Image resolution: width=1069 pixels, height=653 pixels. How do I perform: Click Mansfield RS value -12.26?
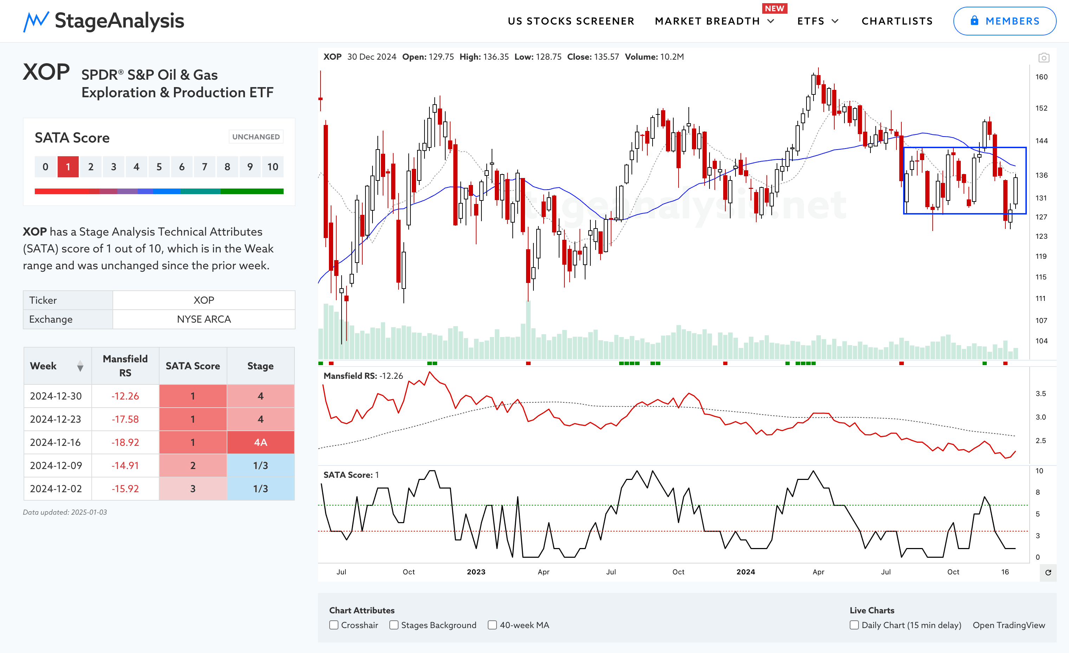click(125, 396)
